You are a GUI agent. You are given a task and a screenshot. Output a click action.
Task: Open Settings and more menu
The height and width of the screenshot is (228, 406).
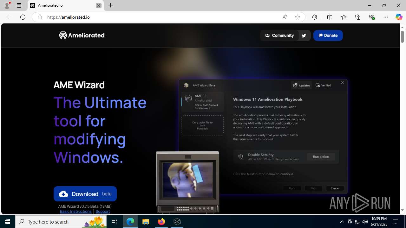pyautogui.click(x=386, y=17)
